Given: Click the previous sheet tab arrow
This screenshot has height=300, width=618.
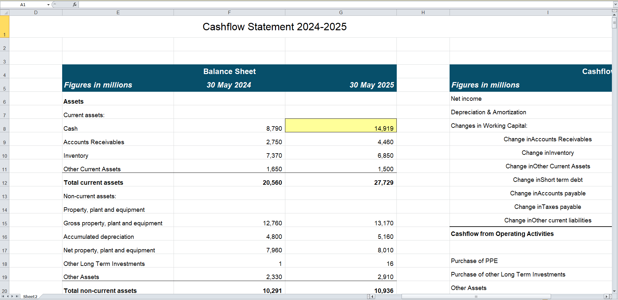Looking at the screenshot, I should point(8,296).
